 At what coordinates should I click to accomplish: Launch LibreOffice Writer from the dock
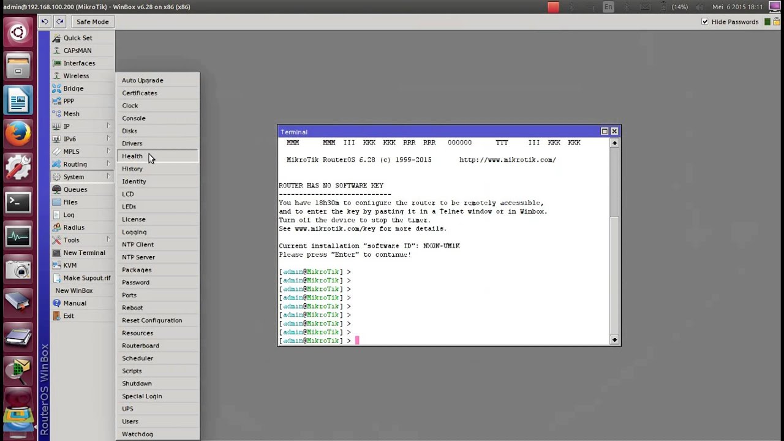coord(18,100)
